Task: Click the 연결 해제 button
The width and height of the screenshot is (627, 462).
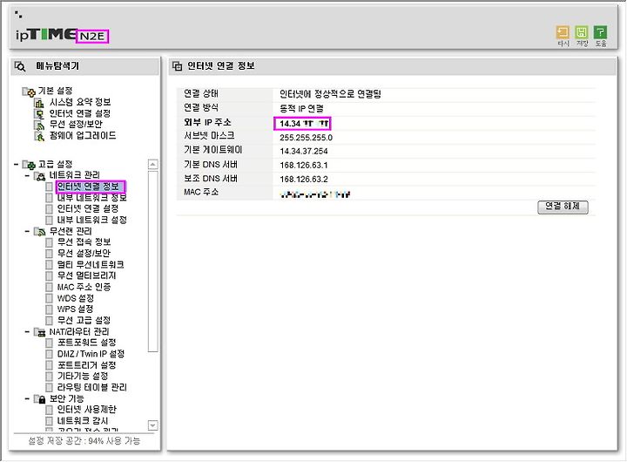Action: coord(563,207)
